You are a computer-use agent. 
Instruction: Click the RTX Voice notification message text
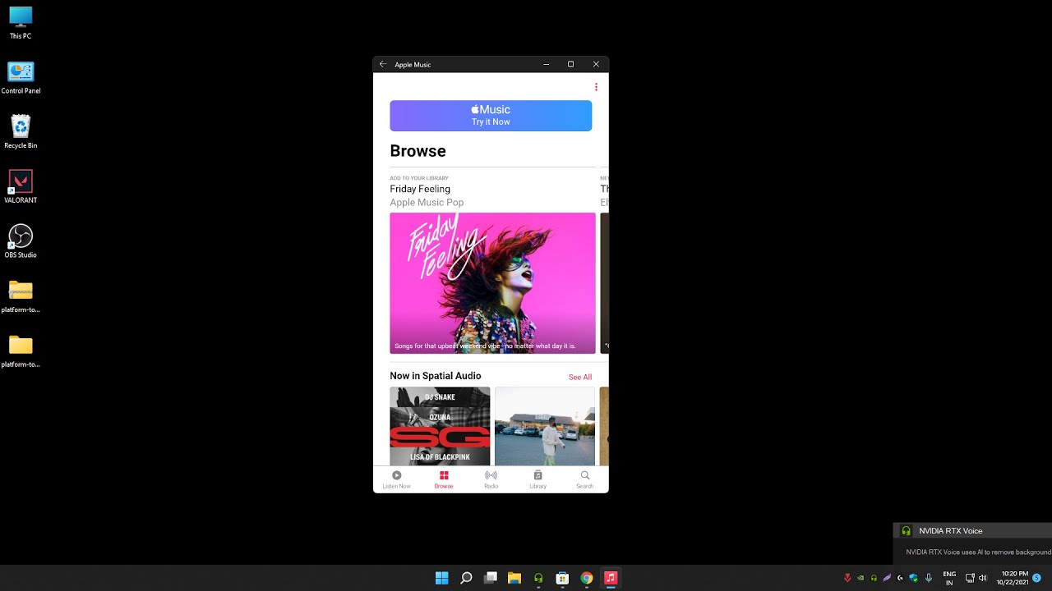978,552
